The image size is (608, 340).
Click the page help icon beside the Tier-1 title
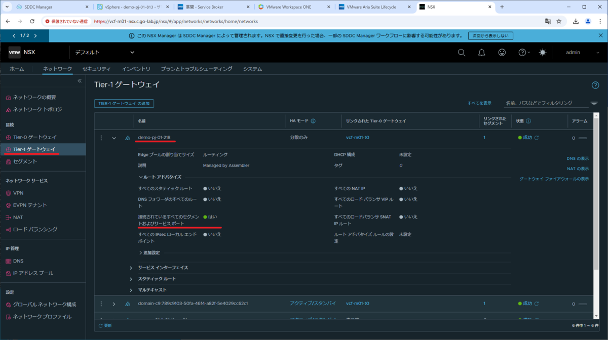(x=595, y=85)
